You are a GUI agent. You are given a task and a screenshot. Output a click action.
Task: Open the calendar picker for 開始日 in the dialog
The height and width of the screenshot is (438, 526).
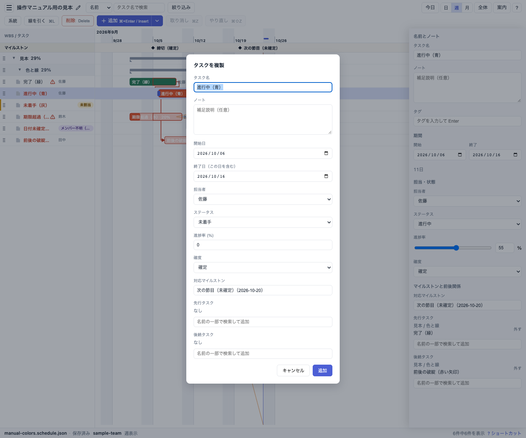coord(326,153)
